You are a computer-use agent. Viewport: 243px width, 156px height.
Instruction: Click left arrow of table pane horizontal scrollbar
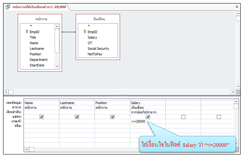[x=6, y=92]
